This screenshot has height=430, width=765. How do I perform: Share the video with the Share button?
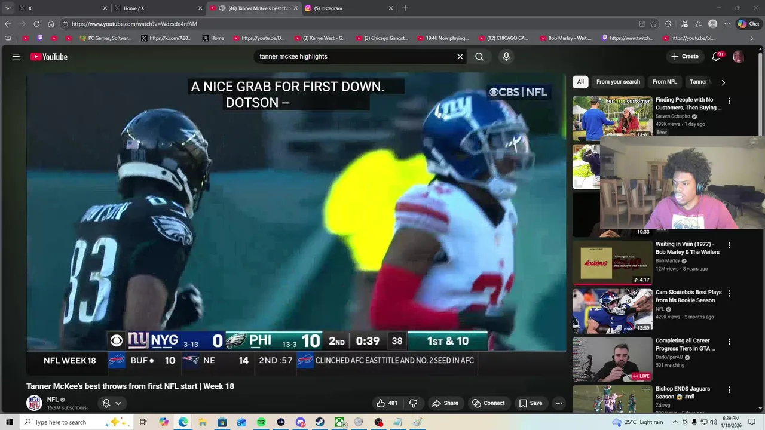point(445,403)
